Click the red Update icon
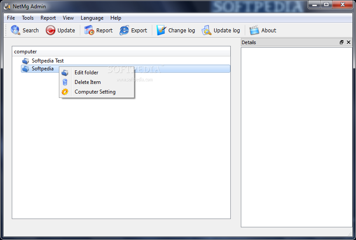The width and height of the screenshot is (356, 240). (51, 30)
